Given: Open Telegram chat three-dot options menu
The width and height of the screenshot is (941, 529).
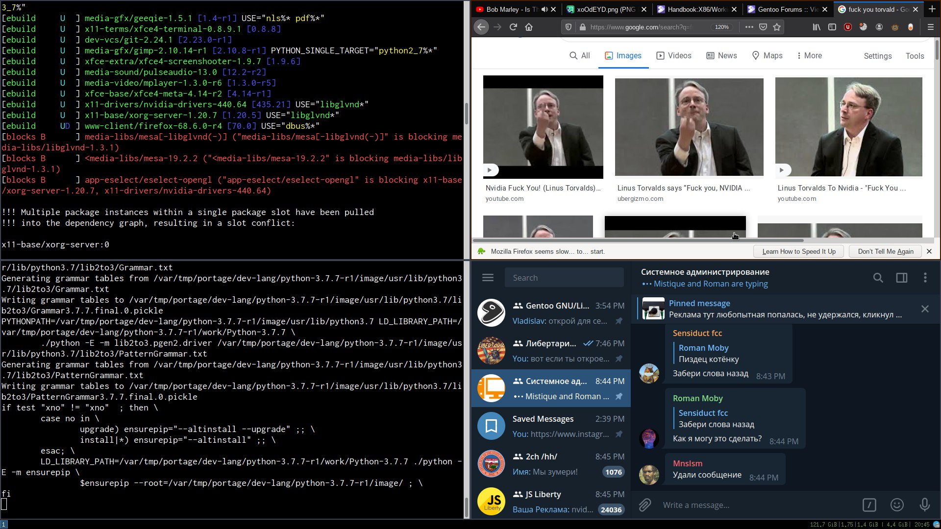Looking at the screenshot, I should [x=925, y=278].
